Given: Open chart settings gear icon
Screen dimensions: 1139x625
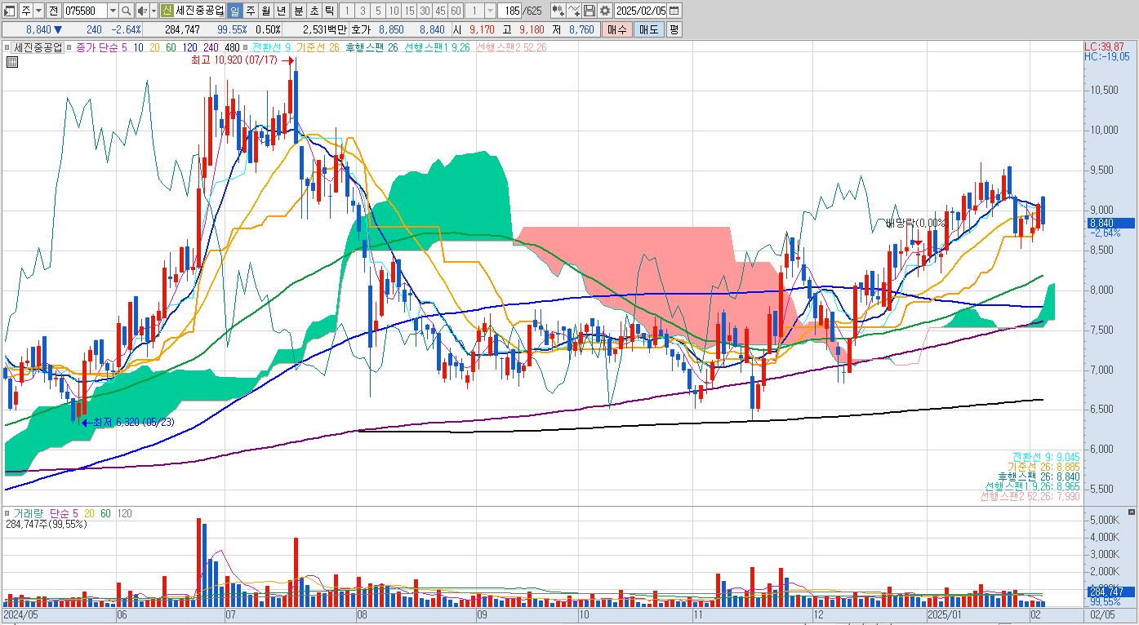Looking at the screenshot, I should 604,11.
